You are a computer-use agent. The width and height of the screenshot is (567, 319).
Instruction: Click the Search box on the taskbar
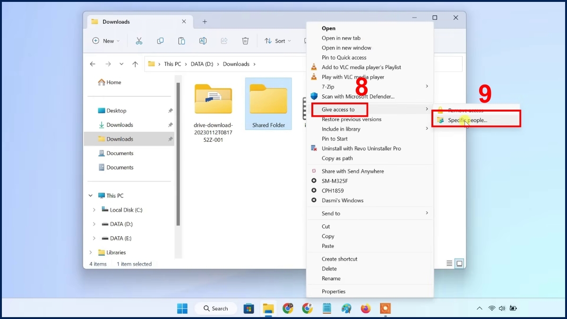tap(216, 309)
